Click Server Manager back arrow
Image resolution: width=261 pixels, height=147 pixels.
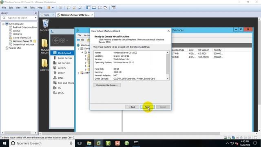pyautogui.click(x=56, y=40)
